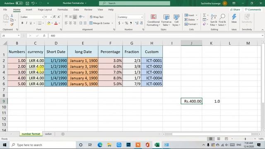Viewport: 265px width, 149px height.
Task: Click the Orientation icon
Action: (x=81, y=17)
